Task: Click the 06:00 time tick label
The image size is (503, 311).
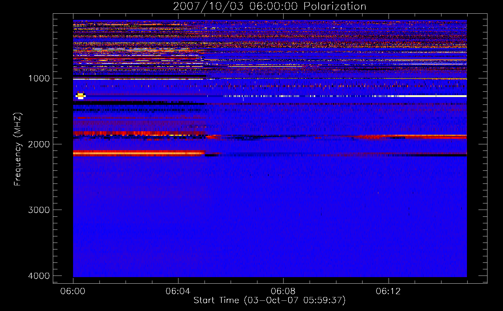Action: coord(73,291)
